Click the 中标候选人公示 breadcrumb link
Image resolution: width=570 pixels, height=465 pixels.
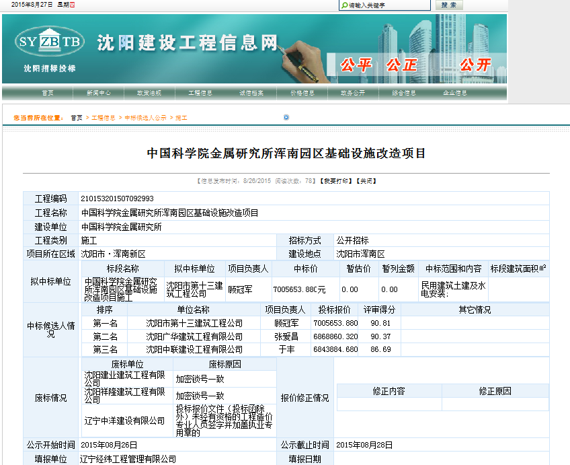(145, 118)
